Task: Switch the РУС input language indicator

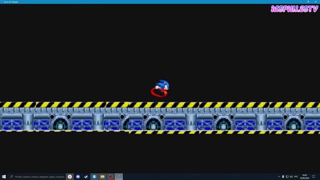Action: (296, 176)
